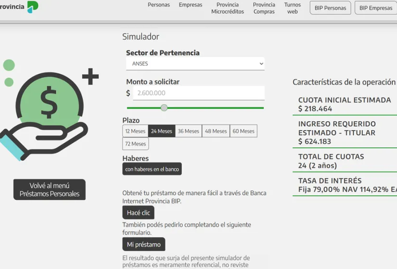Screen dimensions: 397x269
Task: Choose the 60 Meses term option
Action: tap(243, 131)
